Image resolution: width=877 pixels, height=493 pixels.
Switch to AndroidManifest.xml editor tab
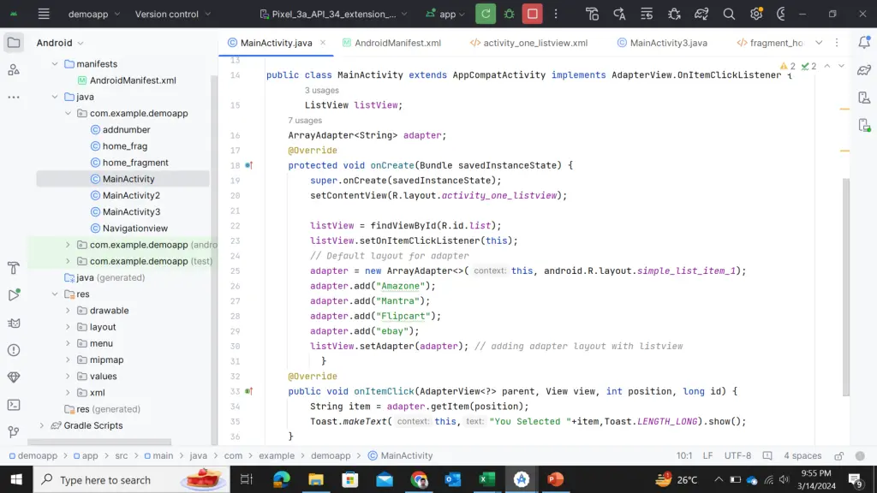(x=391, y=43)
